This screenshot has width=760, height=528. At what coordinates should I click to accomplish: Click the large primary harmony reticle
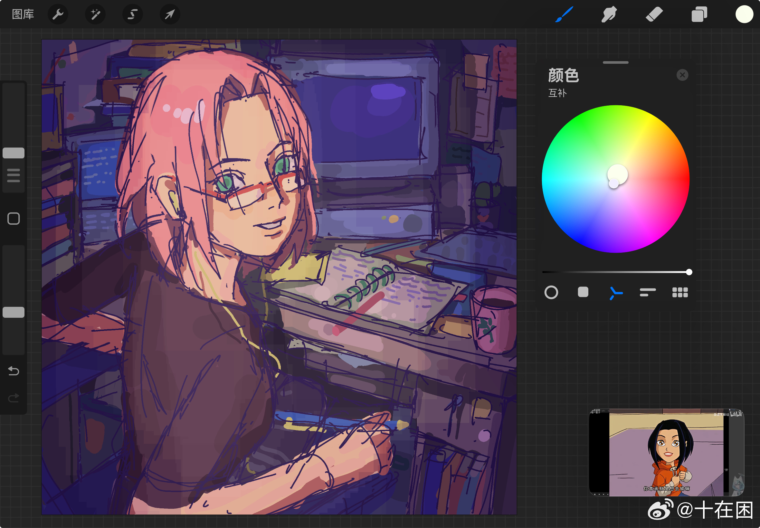point(617,174)
